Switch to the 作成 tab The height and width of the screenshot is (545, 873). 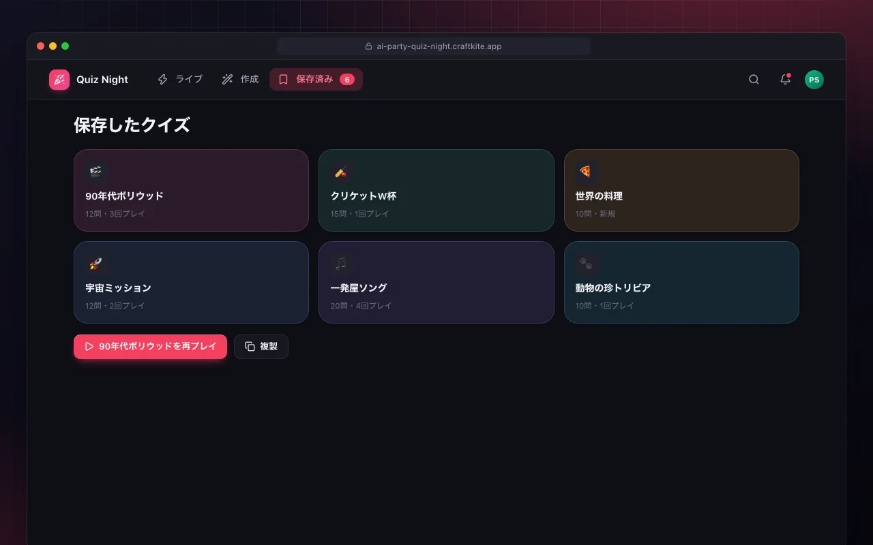point(241,80)
